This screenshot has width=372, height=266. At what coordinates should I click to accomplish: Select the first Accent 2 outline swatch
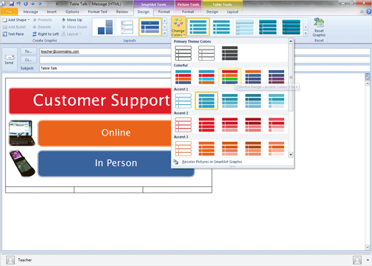[183, 125]
